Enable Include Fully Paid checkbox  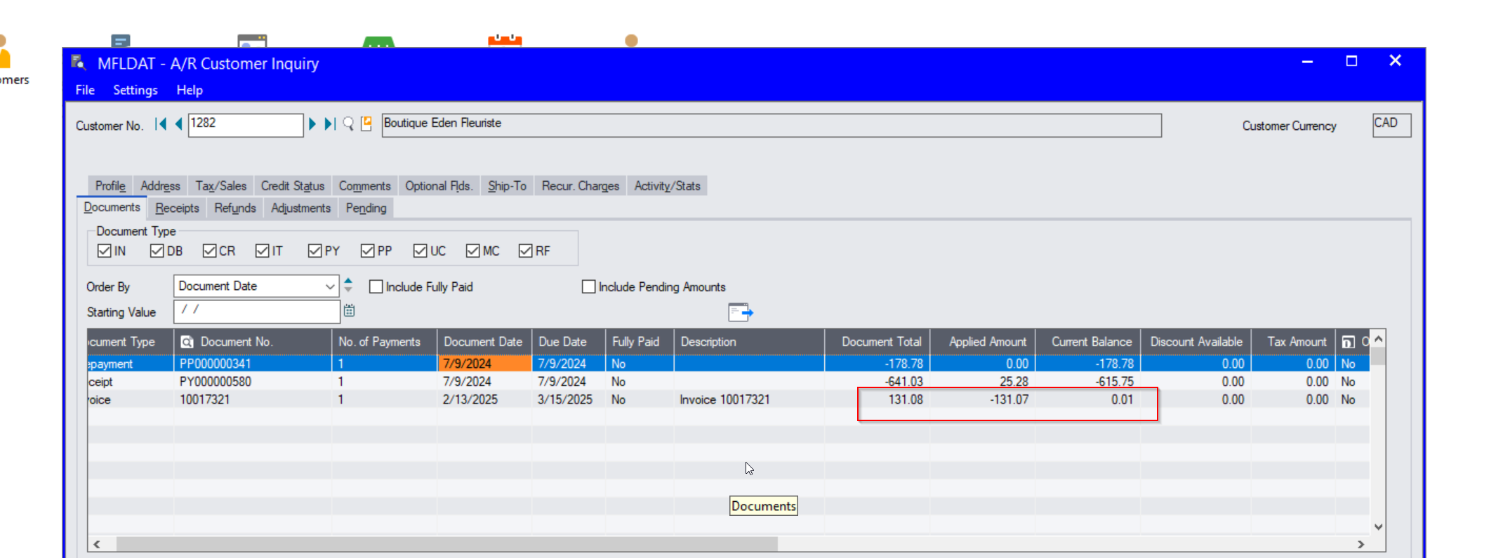tap(376, 286)
